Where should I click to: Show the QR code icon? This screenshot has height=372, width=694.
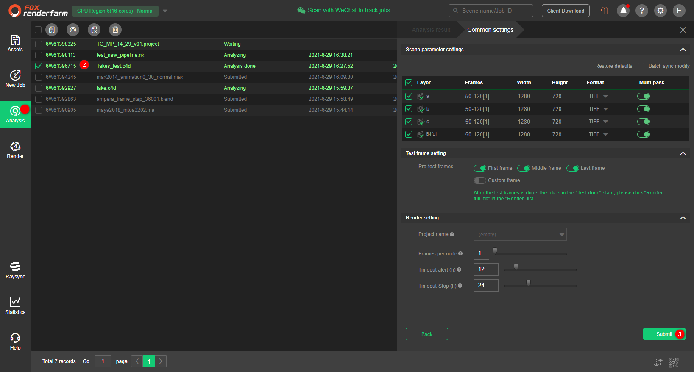[674, 363]
